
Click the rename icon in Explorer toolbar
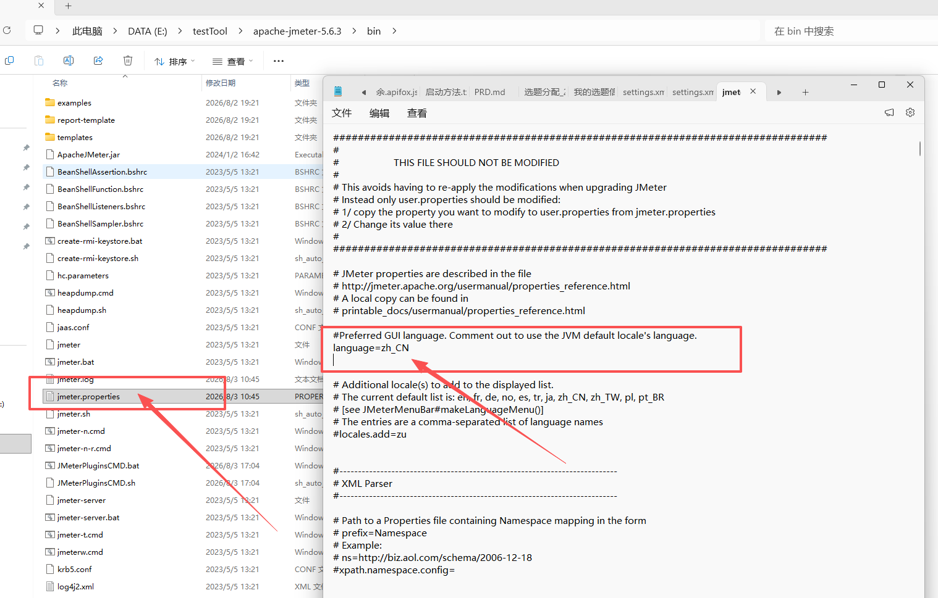tap(69, 60)
